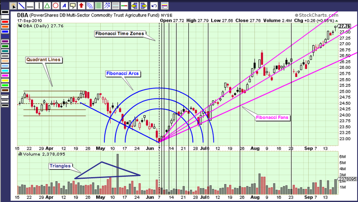Pick the teal color swatch
This screenshot has width=358, height=202.
(x=5, y=51)
